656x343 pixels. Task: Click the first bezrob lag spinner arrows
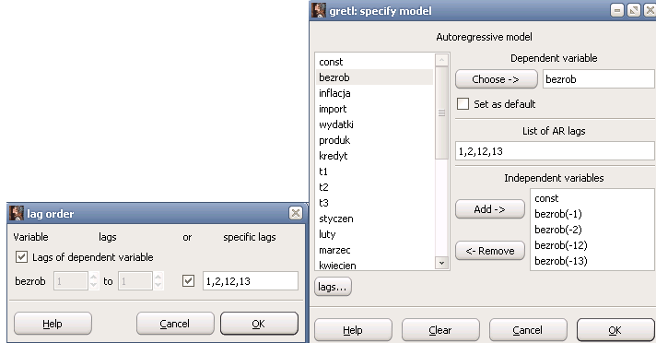click(x=94, y=280)
